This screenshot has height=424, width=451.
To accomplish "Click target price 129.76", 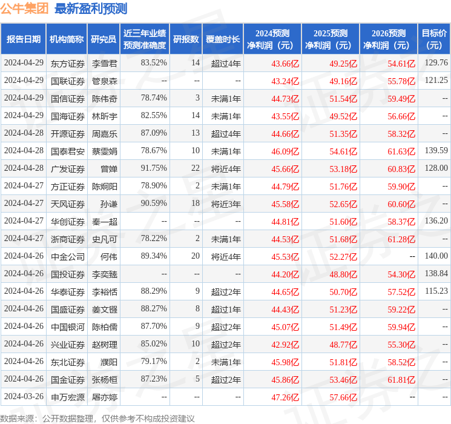I will (x=436, y=62).
